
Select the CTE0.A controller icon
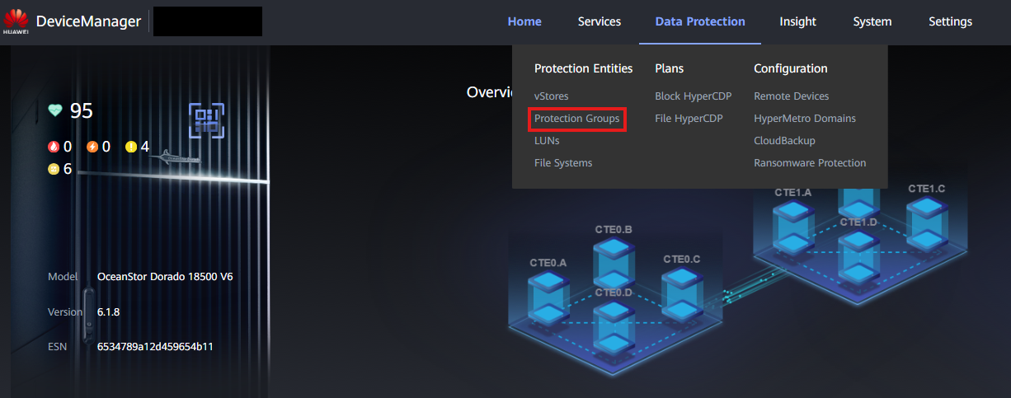click(x=548, y=297)
